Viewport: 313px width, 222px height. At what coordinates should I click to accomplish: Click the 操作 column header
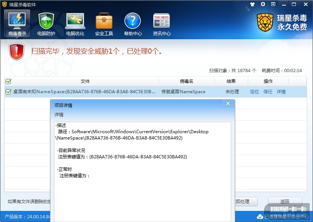click(268, 81)
